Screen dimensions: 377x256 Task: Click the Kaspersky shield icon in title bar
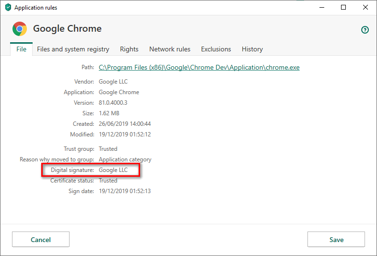pos(8,8)
